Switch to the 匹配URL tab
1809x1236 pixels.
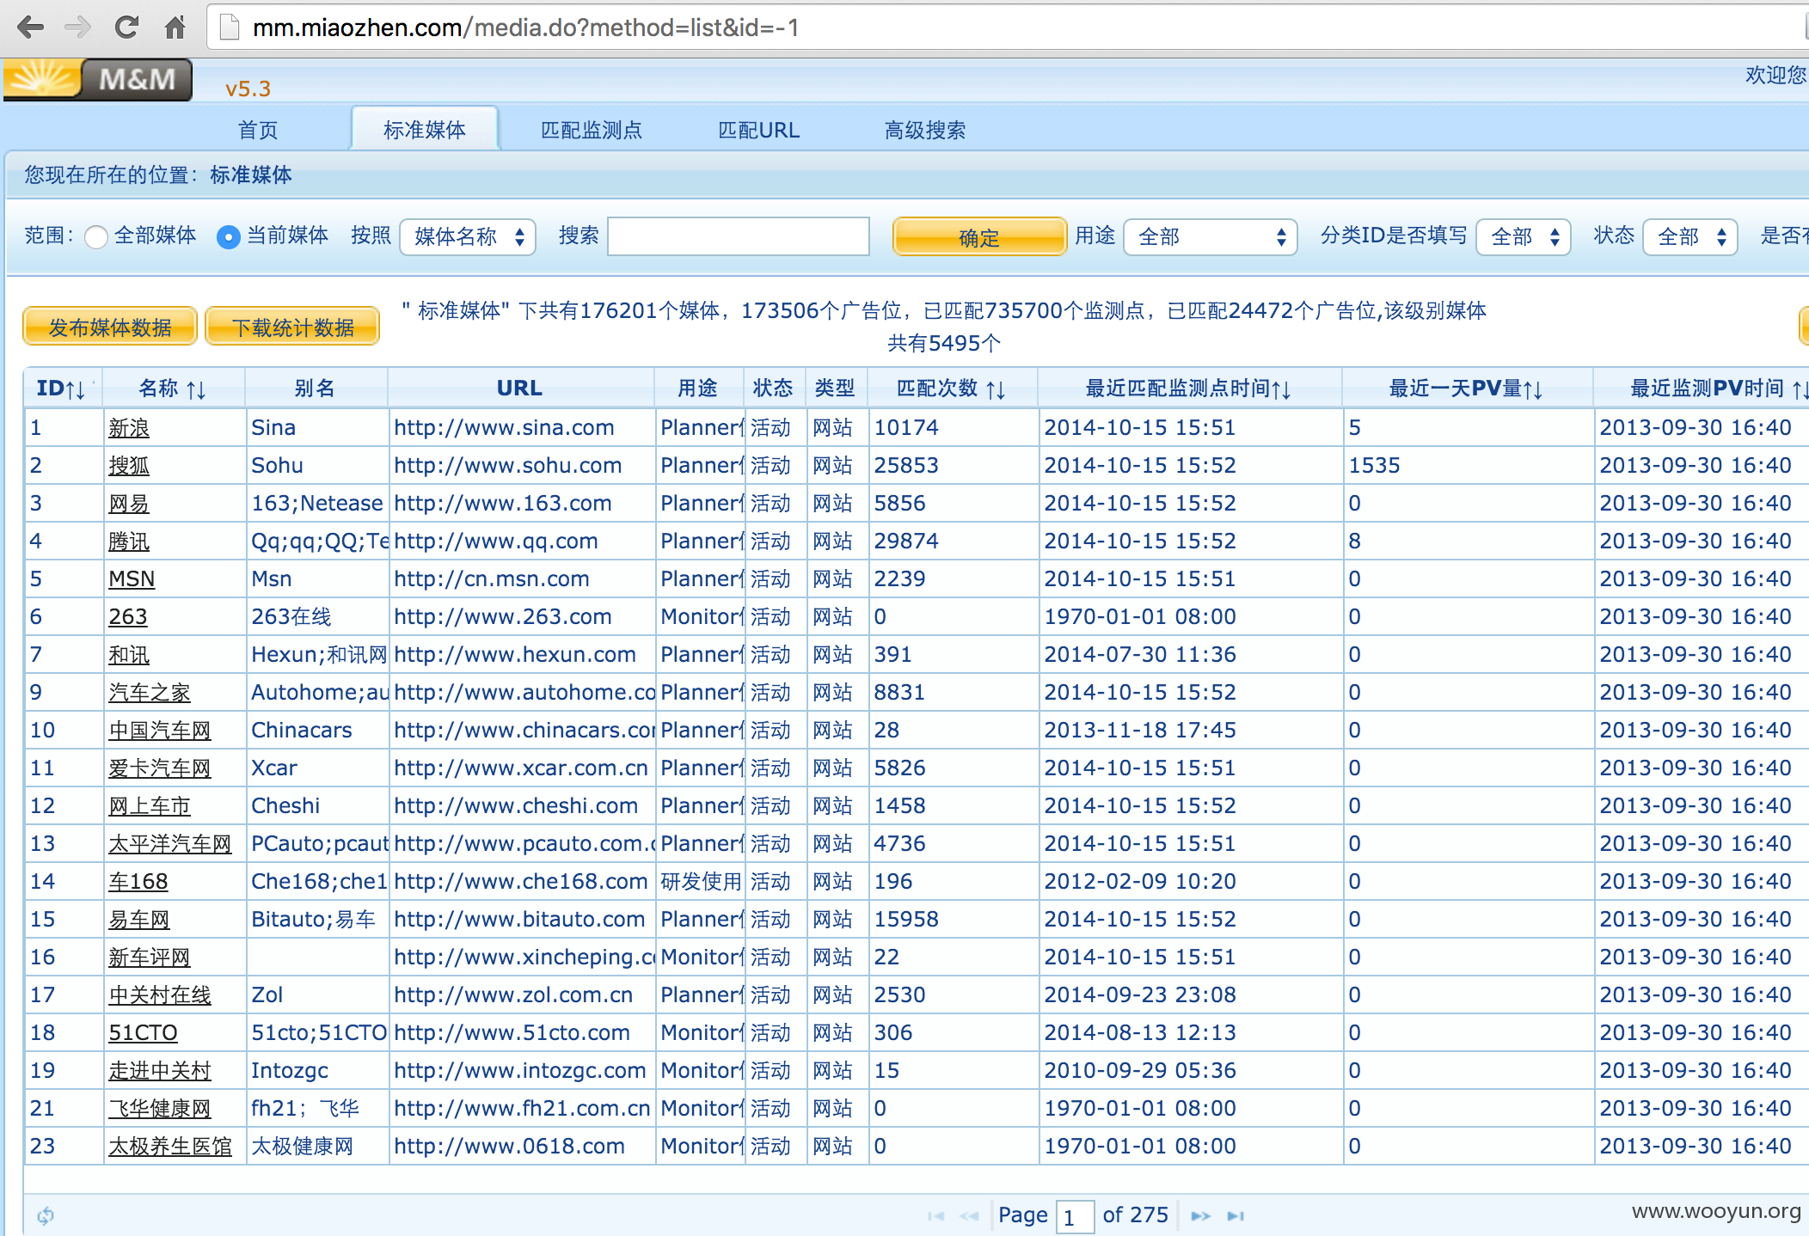758,130
